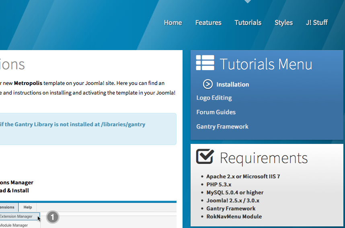Go to the Home page
Viewport: 345px width, 228px height.
173,22
